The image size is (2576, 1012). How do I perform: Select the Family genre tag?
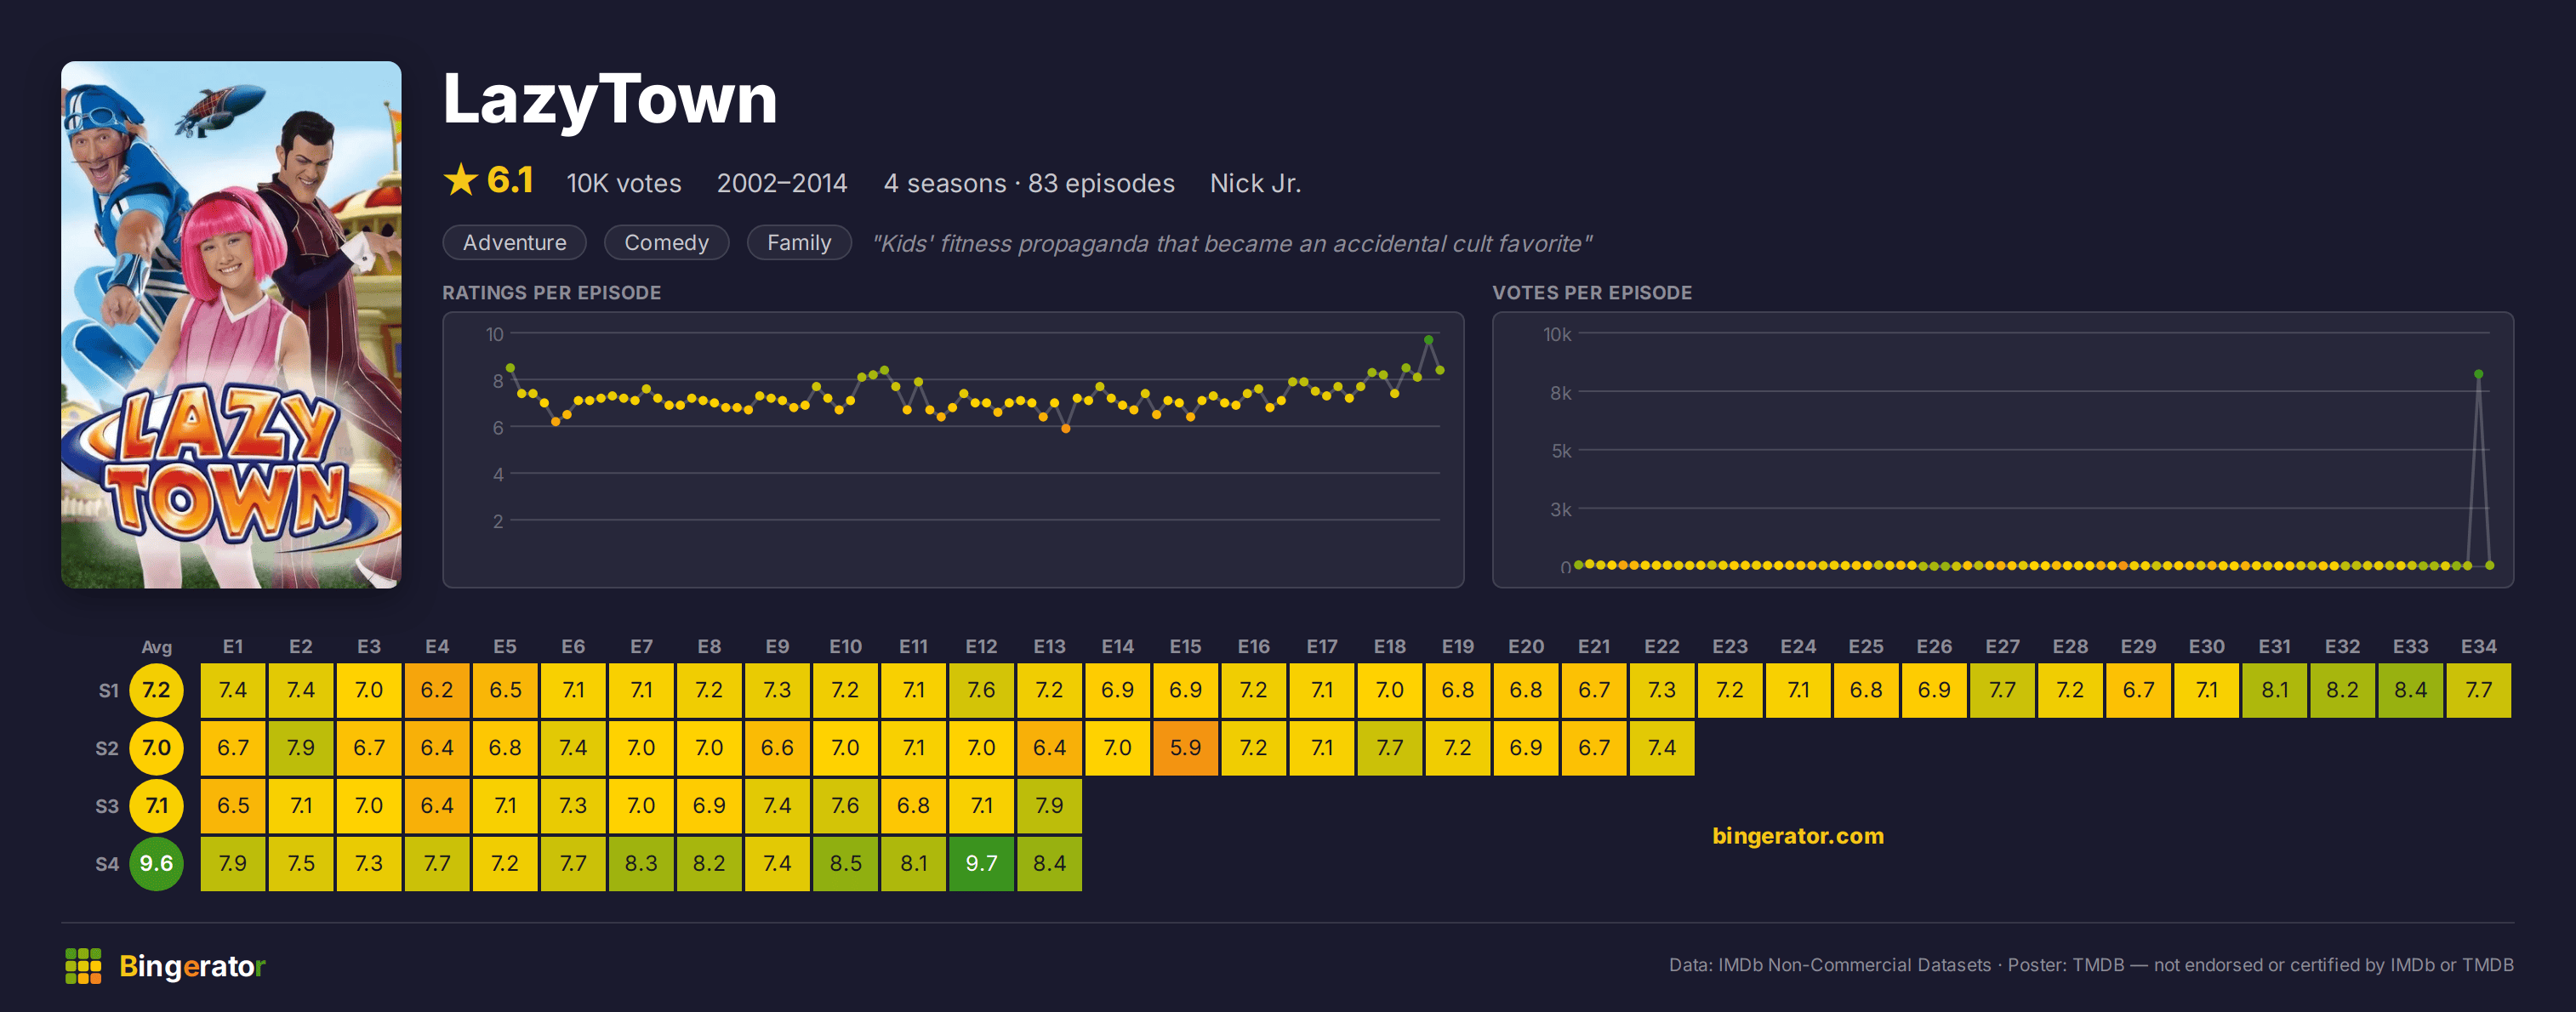tap(799, 243)
